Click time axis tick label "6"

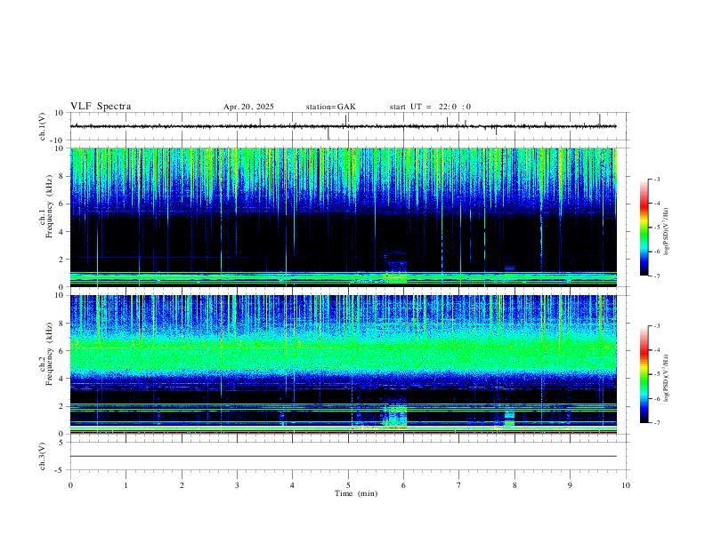[404, 485]
